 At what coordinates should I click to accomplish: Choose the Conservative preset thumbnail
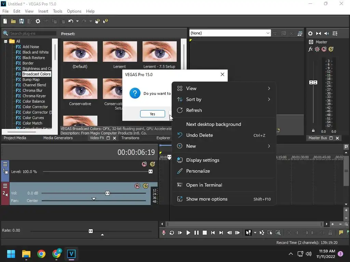[x=80, y=89]
